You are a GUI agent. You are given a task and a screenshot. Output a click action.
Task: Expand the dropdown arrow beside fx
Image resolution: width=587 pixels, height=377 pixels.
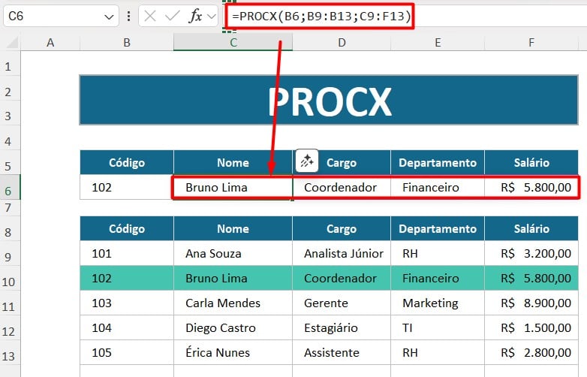(x=212, y=17)
